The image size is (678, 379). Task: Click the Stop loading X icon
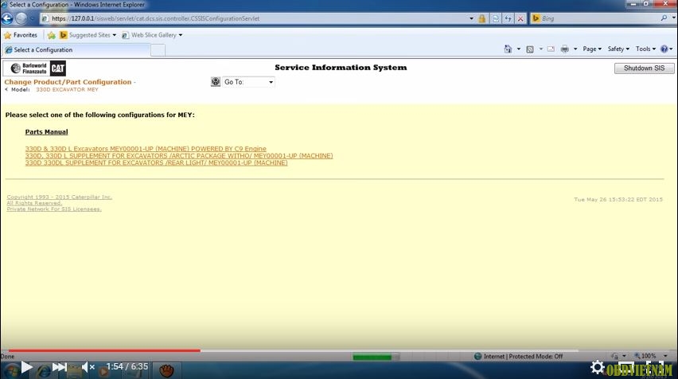(x=520, y=18)
